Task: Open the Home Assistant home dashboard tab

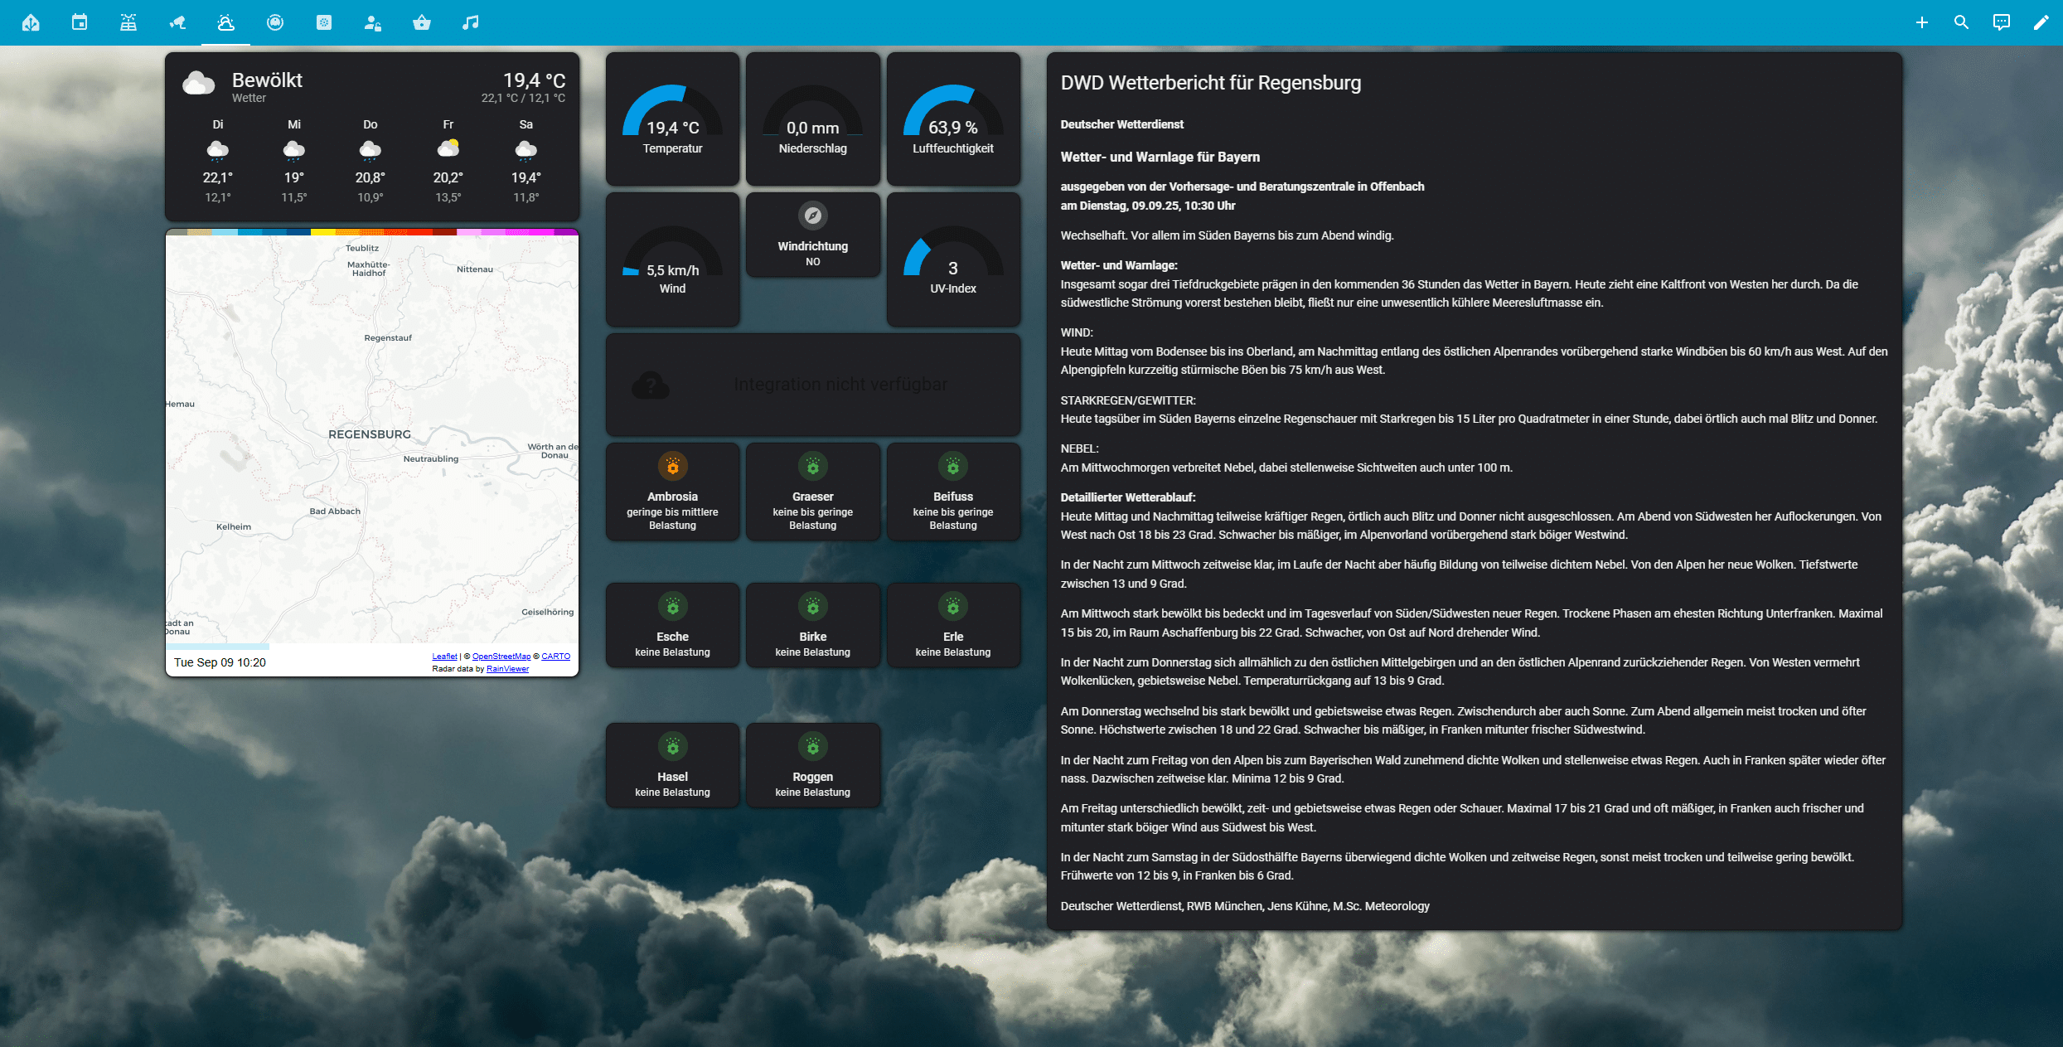Action: 31,22
